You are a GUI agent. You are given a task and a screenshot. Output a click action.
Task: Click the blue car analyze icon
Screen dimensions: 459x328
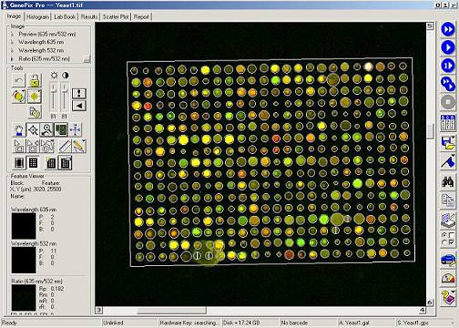[448, 260]
